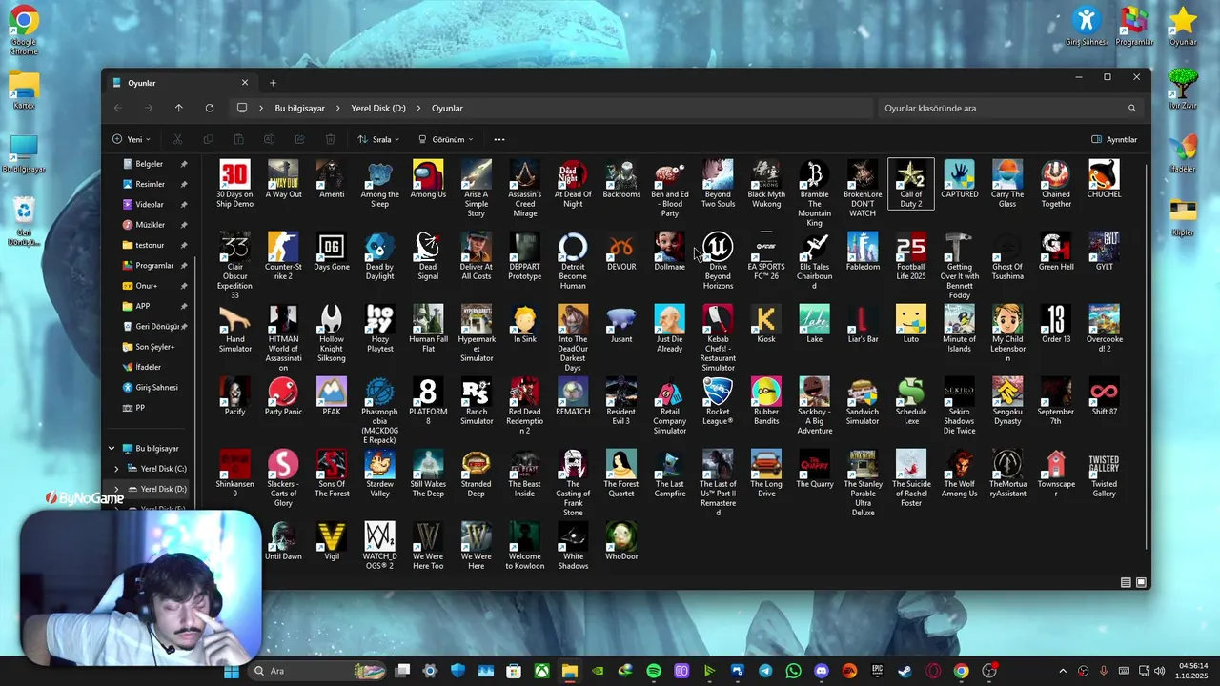Select the Call of Duty 2 icon
Screen dimensions: 1220x686
pos(911,185)
